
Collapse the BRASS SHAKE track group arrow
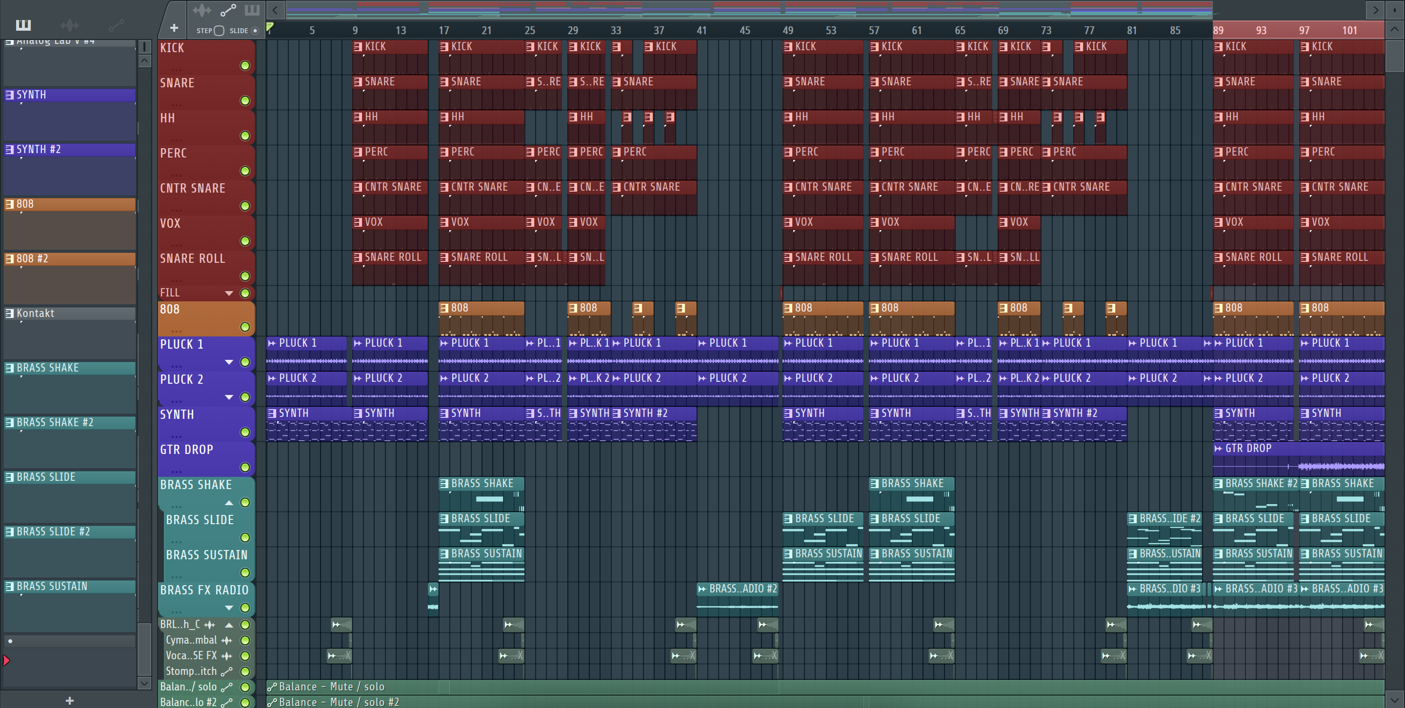(x=229, y=502)
